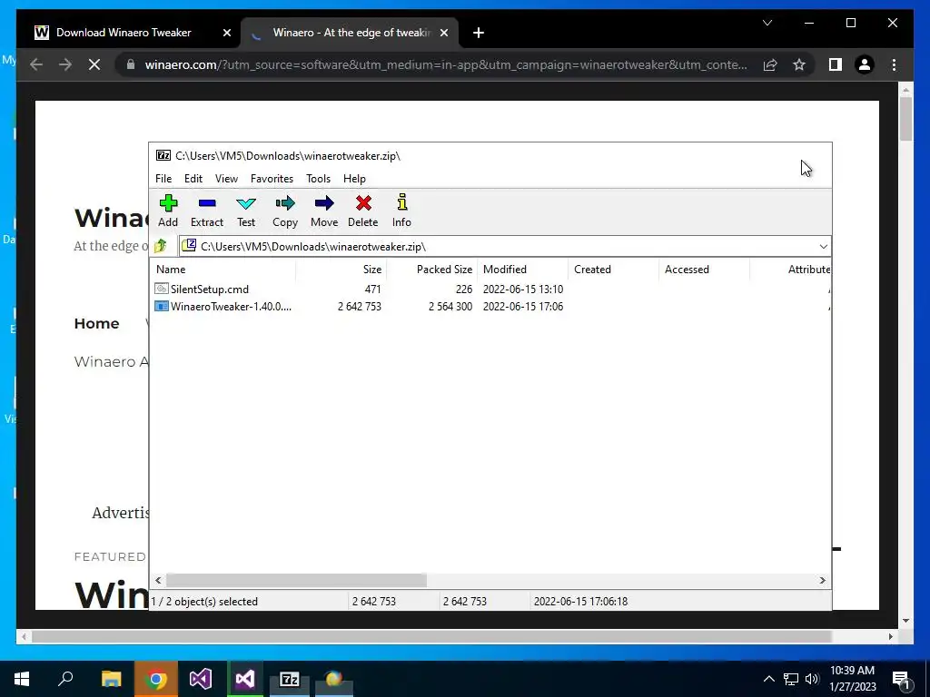The image size is (930, 697).
Task: Click the horizontal scrollbar thumb in 7-Zip
Action: pyautogui.click(x=296, y=580)
